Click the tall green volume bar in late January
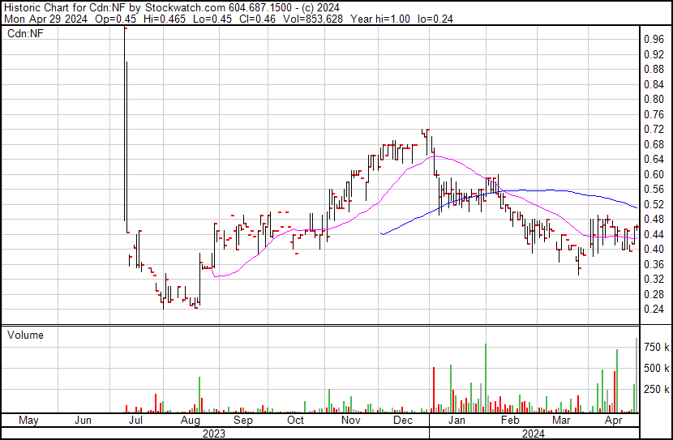 [x=486, y=378]
